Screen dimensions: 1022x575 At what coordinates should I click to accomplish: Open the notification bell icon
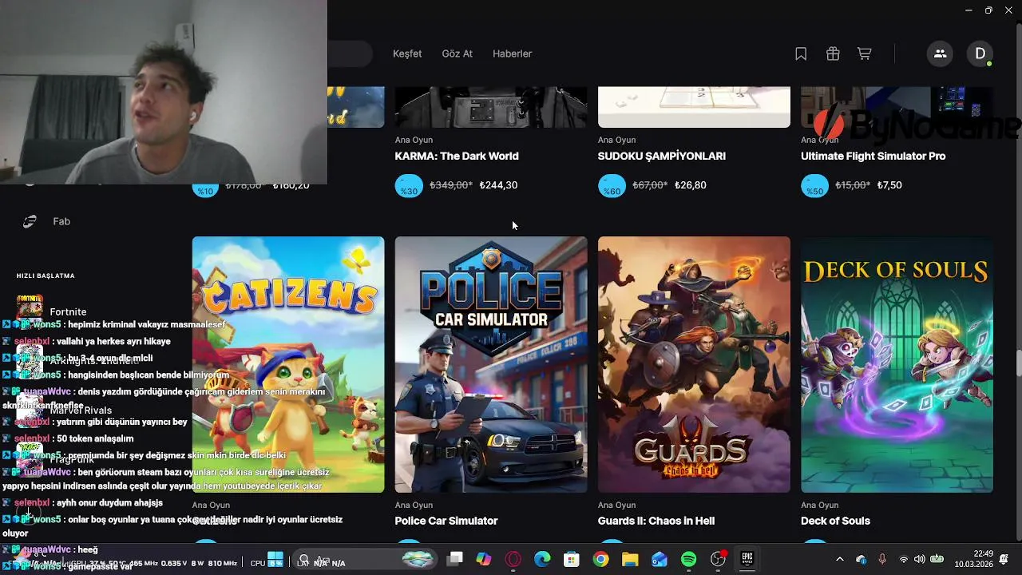(x=1004, y=559)
